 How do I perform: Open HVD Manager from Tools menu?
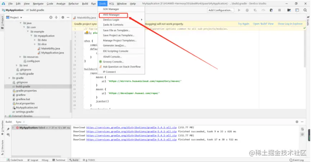[111, 15]
